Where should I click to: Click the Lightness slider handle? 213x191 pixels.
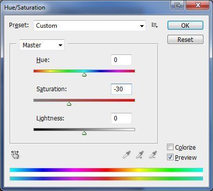click(x=84, y=134)
